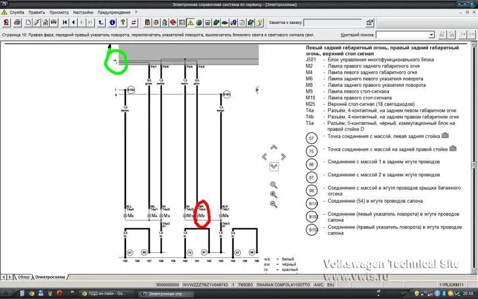Jump to the last page of the diagram

pyautogui.click(x=90, y=22)
